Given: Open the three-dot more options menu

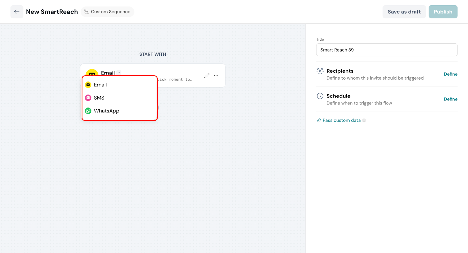Looking at the screenshot, I should tap(216, 76).
